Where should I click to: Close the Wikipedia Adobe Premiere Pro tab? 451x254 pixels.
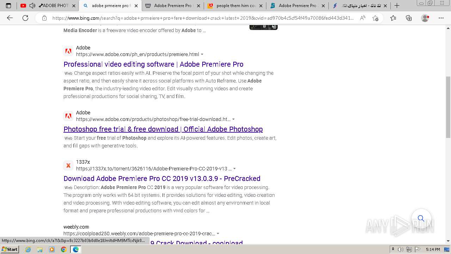click(x=199, y=6)
